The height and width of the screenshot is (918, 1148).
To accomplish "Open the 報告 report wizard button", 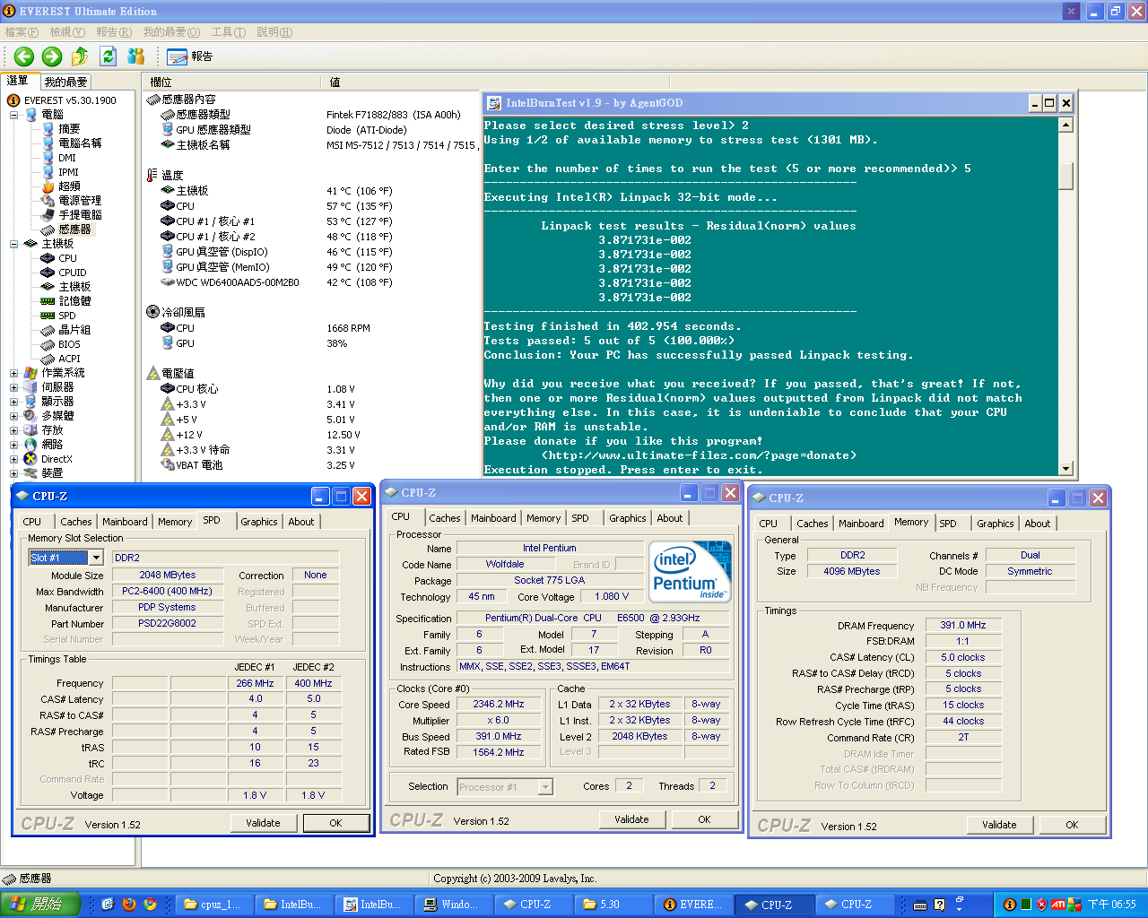I will [x=190, y=56].
